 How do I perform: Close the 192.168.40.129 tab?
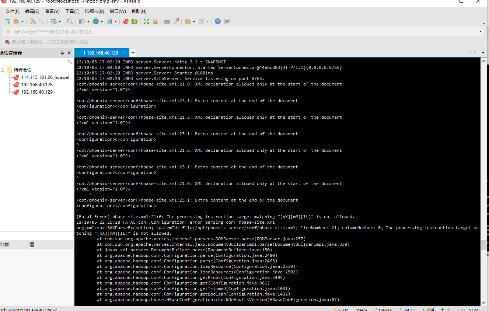click(x=125, y=53)
